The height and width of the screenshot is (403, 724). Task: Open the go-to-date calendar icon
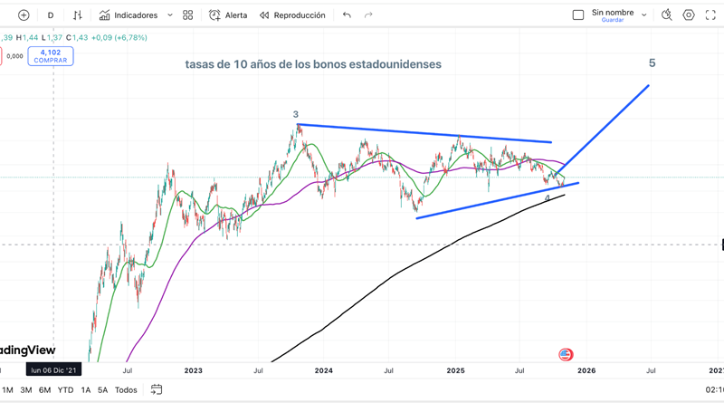(157, 390)
